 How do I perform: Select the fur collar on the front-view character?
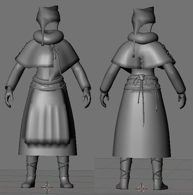(48, 37)
